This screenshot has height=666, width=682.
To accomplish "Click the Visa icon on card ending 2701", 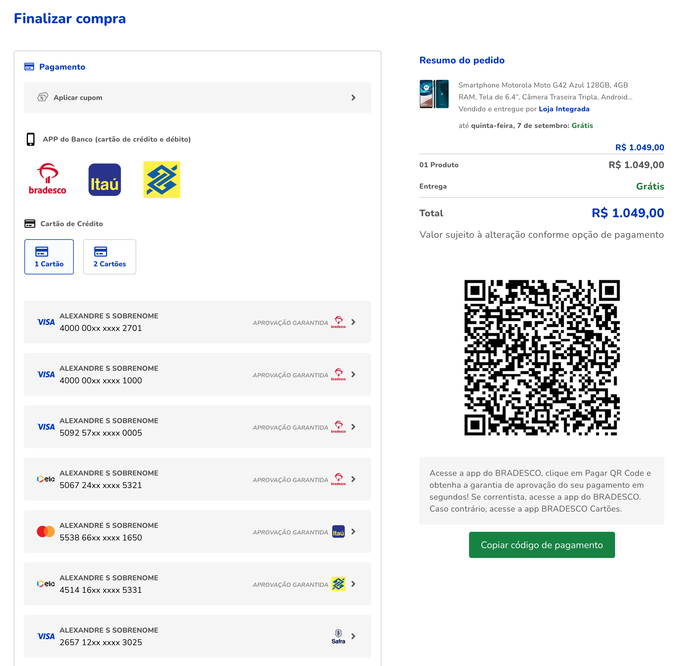I will [46, 322].
